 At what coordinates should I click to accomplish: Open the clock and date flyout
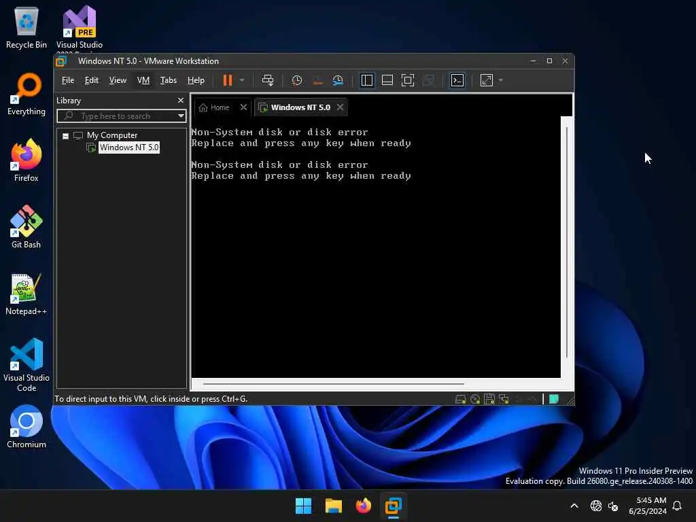[x=648, y=506]
